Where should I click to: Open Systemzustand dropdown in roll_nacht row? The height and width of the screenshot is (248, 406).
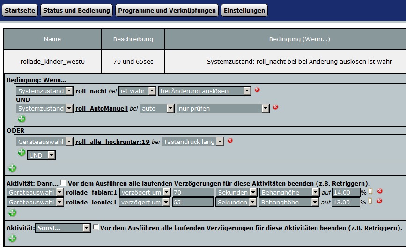coord(44,91)
